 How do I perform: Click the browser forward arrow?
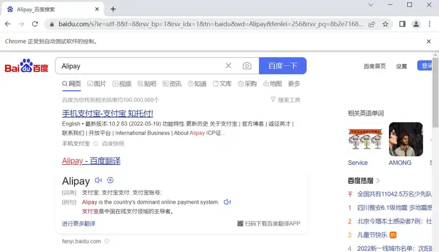[21, 24]
